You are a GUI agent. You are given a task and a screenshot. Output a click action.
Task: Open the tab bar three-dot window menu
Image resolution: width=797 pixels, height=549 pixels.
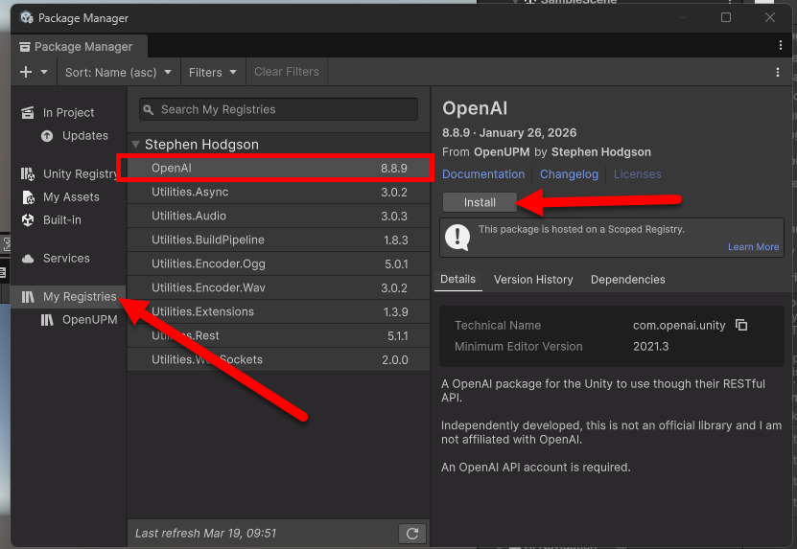point(781,45)
